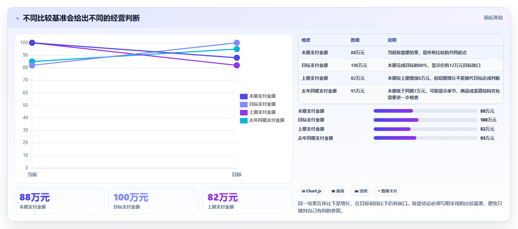
Task: Click the starting data point at value 100
Action: coord(32,43)
